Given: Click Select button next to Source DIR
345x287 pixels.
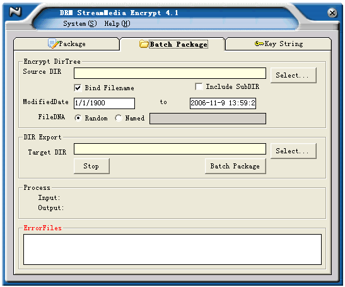Looking at the screenshot, I should [293, 75].
